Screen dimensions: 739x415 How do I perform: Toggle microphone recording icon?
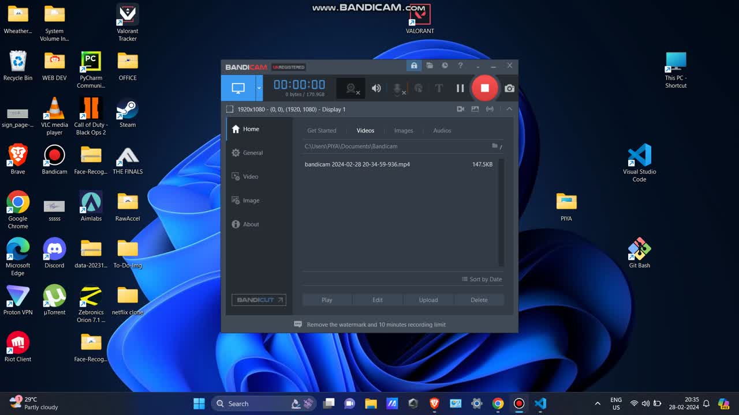tap(398, 88)
